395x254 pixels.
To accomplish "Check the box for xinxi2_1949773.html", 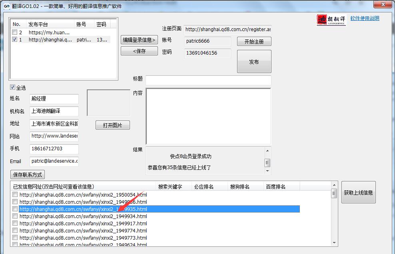I will coord(15,237).
